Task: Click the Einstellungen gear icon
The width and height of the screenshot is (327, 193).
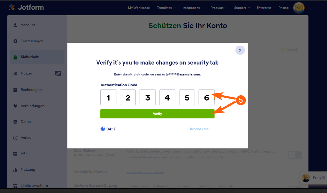Action: point(15,41)
